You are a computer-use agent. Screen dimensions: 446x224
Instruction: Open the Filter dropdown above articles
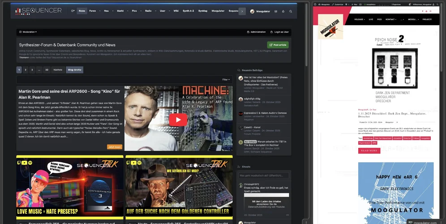click(x=226, y=80)
